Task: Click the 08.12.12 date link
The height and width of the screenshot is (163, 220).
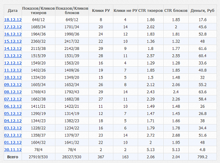Action: pyautogui.click(x=13, y=92)
